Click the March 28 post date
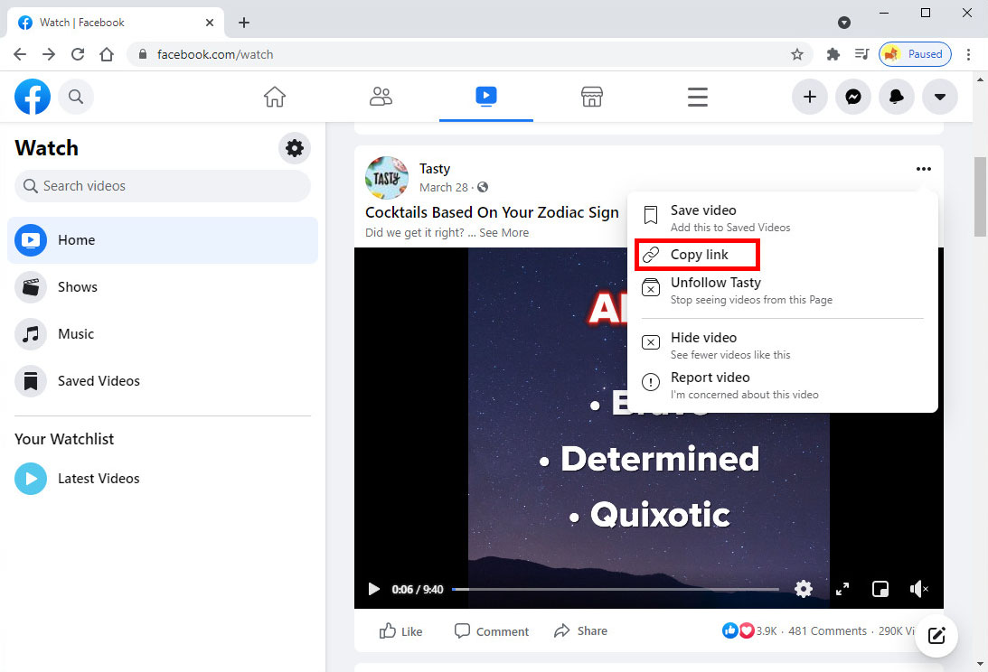Image resolution: width=988 pixels, height=672 pixels. [444, 188]
